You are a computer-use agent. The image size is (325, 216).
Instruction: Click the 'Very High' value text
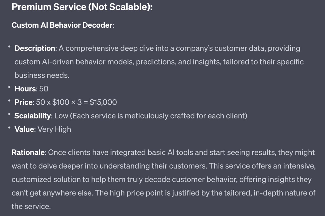54,129
